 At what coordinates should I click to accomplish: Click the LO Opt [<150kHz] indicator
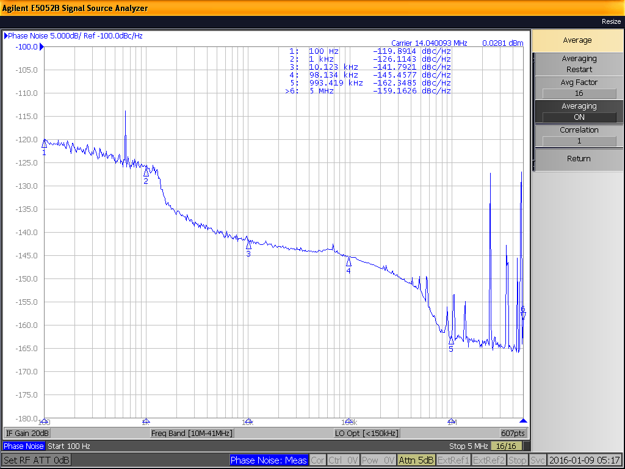367,433
